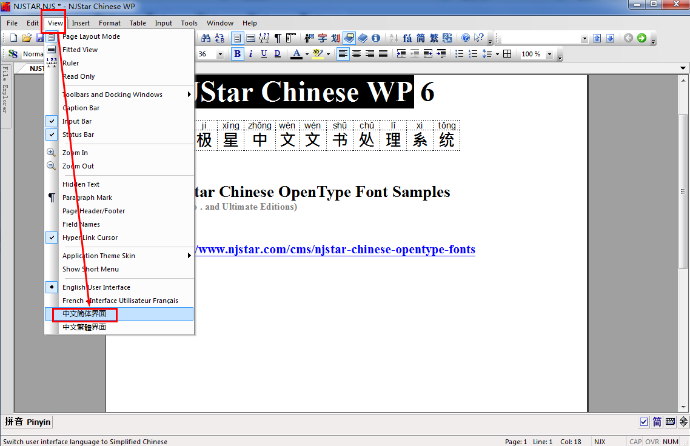Toggle double underline button

(x=277, y=54)
